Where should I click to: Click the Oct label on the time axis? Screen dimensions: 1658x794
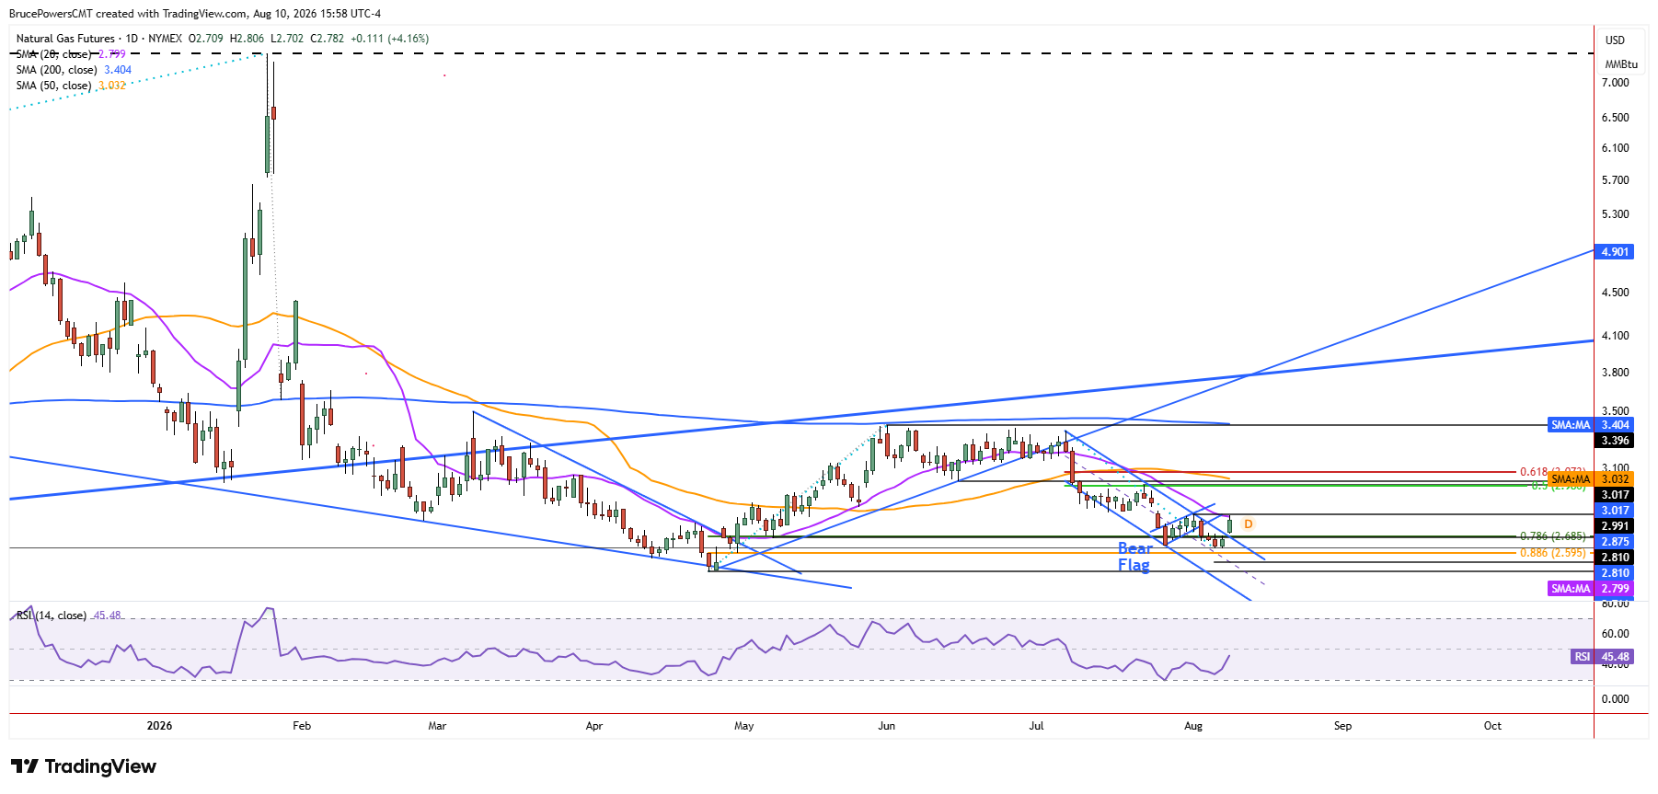point(1492,726)
